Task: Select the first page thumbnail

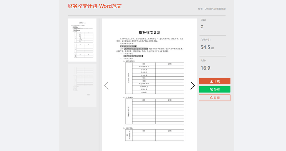Action: click(x=82, y=40)
